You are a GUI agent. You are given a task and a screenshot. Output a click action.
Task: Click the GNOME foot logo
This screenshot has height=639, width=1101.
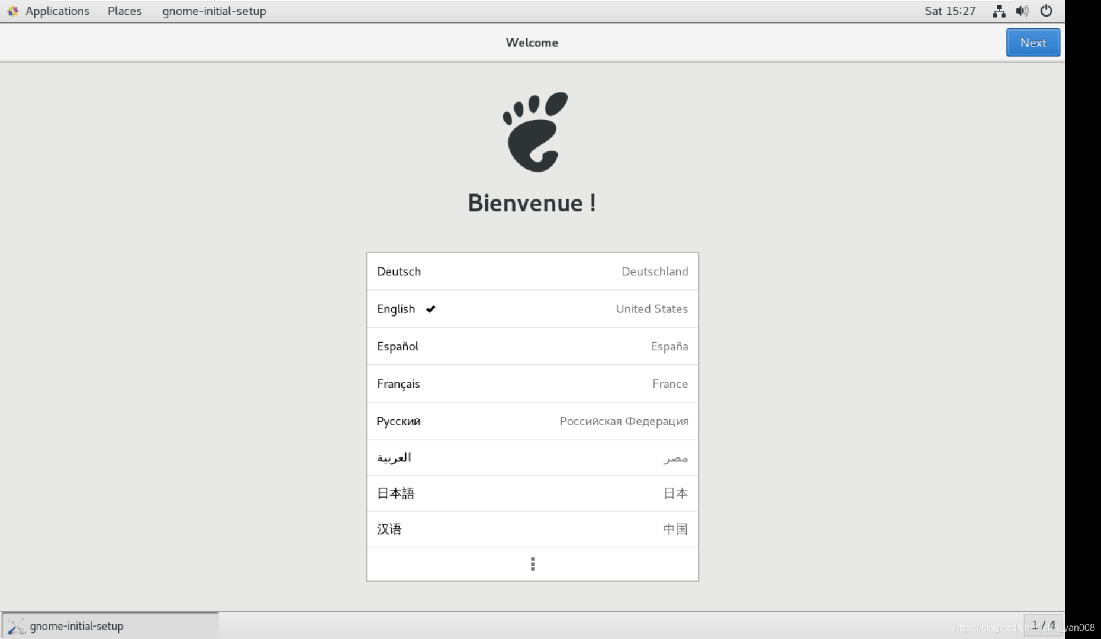(x=535, y=132)
